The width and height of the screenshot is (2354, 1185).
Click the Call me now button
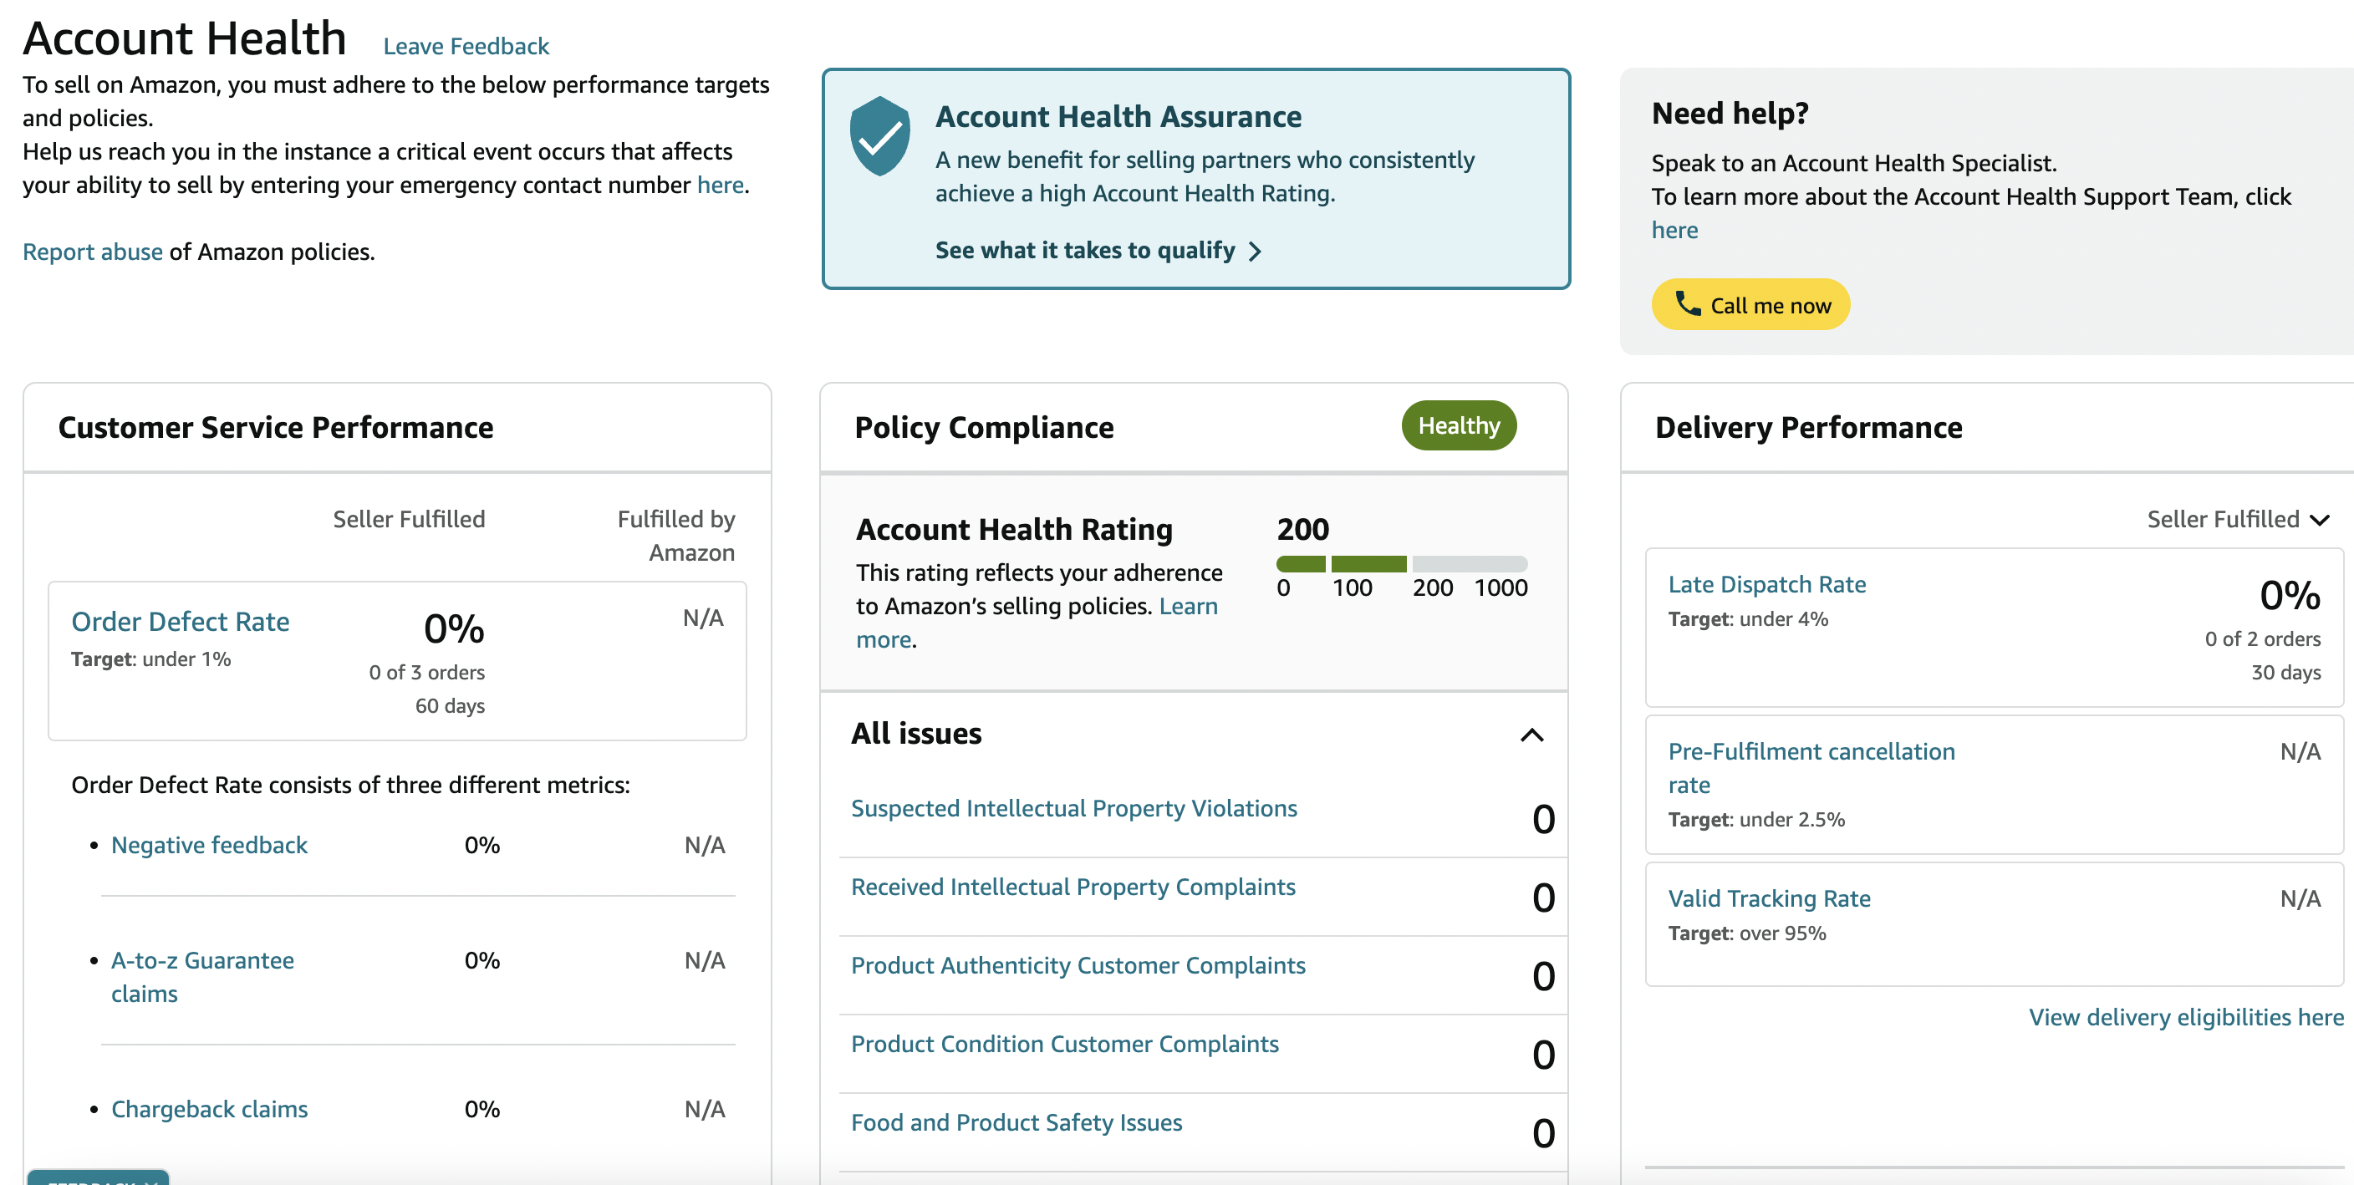(1750, 304)
